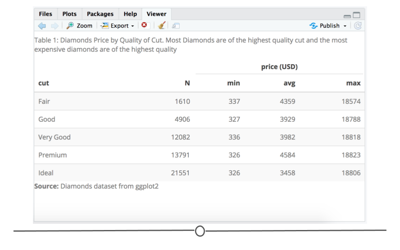Select the Viewer tab
The width and height of the screenshot is (400, 250).
point(156,14)
